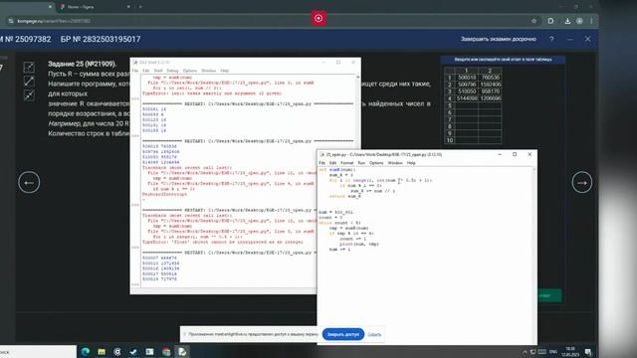
Task: Close the exam with the X icon
Action: pyautogui.click(x=588, y=39)
